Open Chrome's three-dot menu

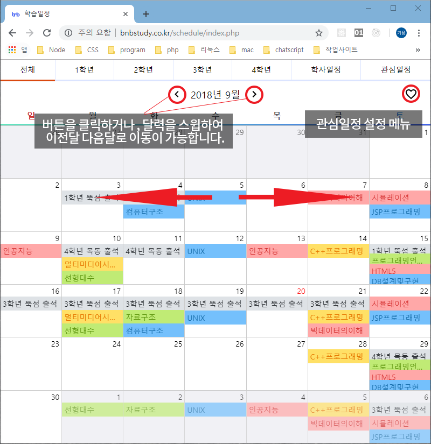[419, 32]
